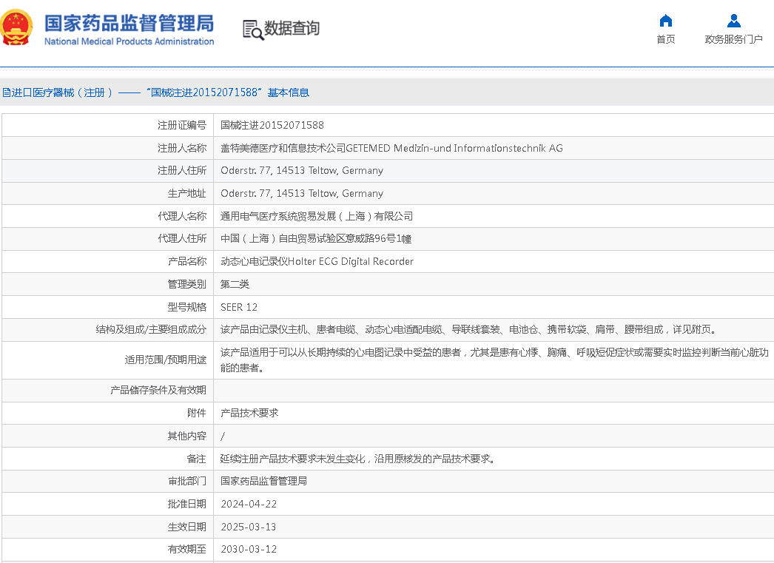Screen dimensions: 774x563
Task: Click the National Medical Products Administration subtitle
Action: (129, 41)
